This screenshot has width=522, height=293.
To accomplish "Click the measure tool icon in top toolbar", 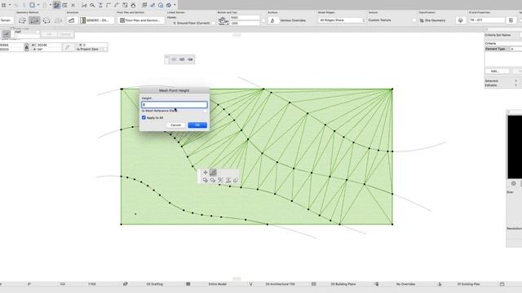I will (x=84, y=5).
